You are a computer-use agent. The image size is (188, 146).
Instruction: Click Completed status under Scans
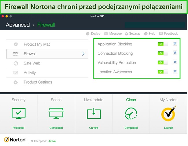(x=56, y=128)
